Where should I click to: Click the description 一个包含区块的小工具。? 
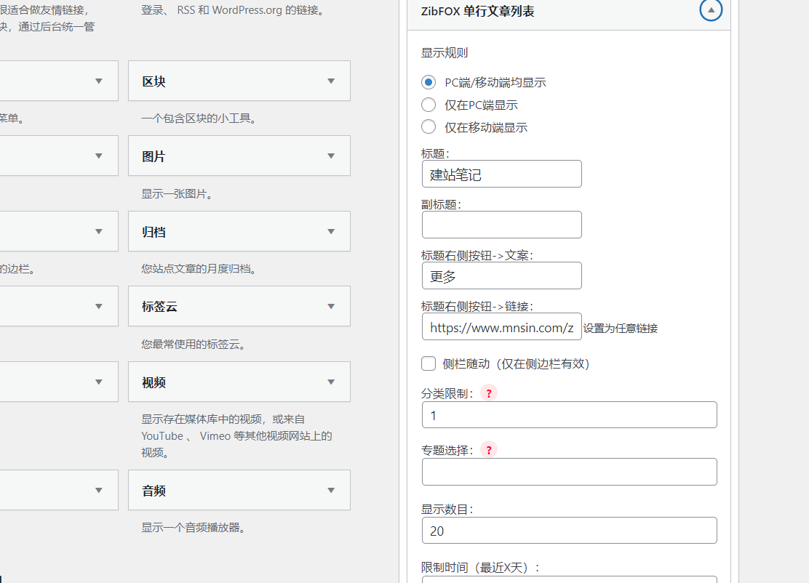pos(199,118)
